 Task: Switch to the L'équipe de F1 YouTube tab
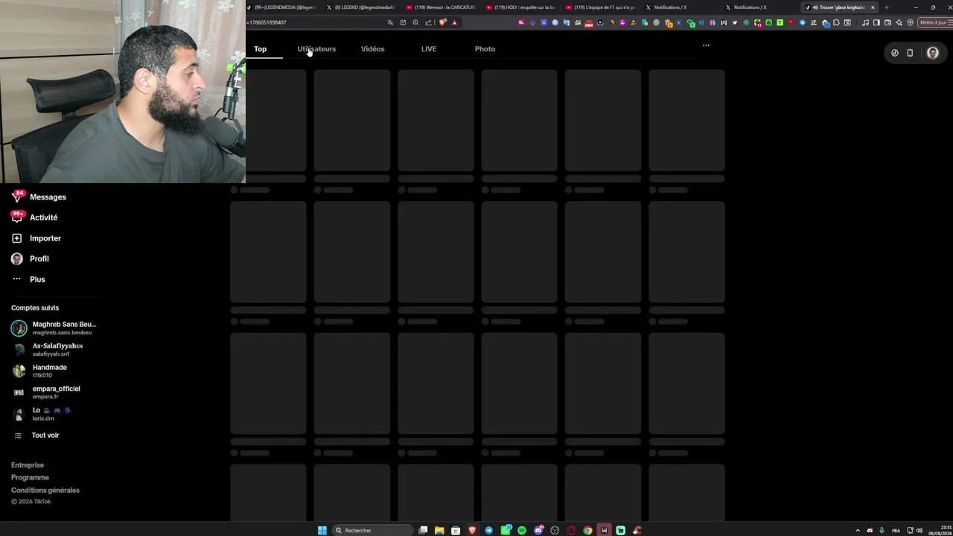[602, 7]
